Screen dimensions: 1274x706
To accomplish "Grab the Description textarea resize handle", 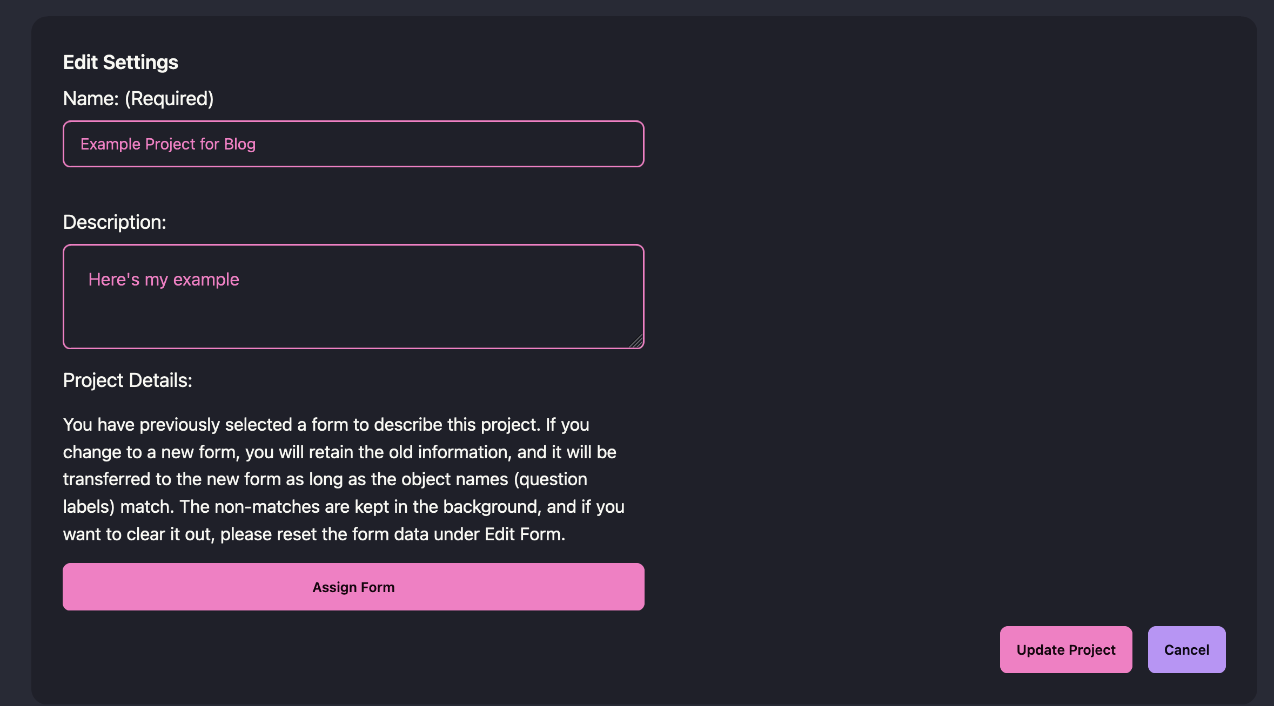I will click(x=636, y=342).
